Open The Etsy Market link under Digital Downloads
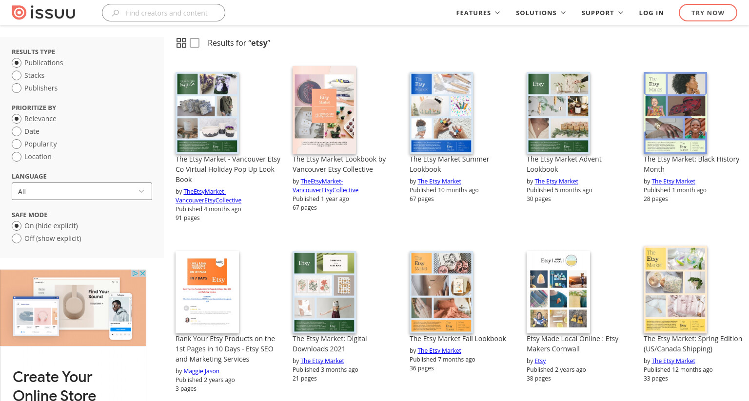749x401 pixels. (x=322, y=361)
